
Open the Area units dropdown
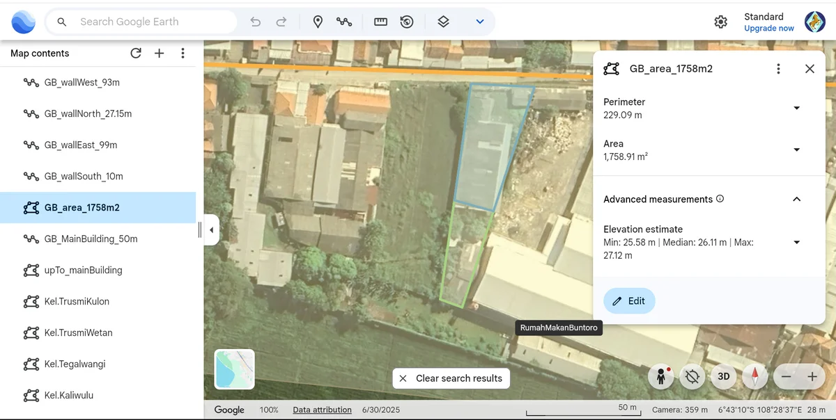[797, 150]
